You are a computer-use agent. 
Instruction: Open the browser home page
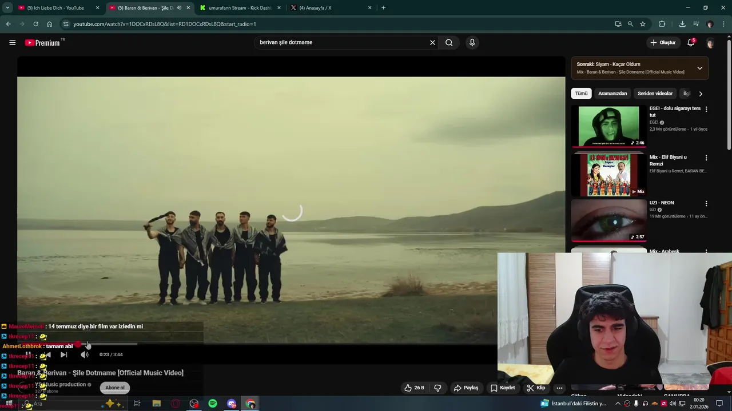(x=49, y=24)
